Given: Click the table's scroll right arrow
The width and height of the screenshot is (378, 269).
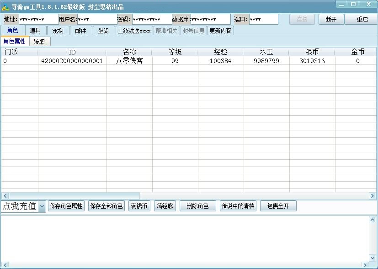Looking at the screenshot, I should pyautogui.click(x=372, y=196).
